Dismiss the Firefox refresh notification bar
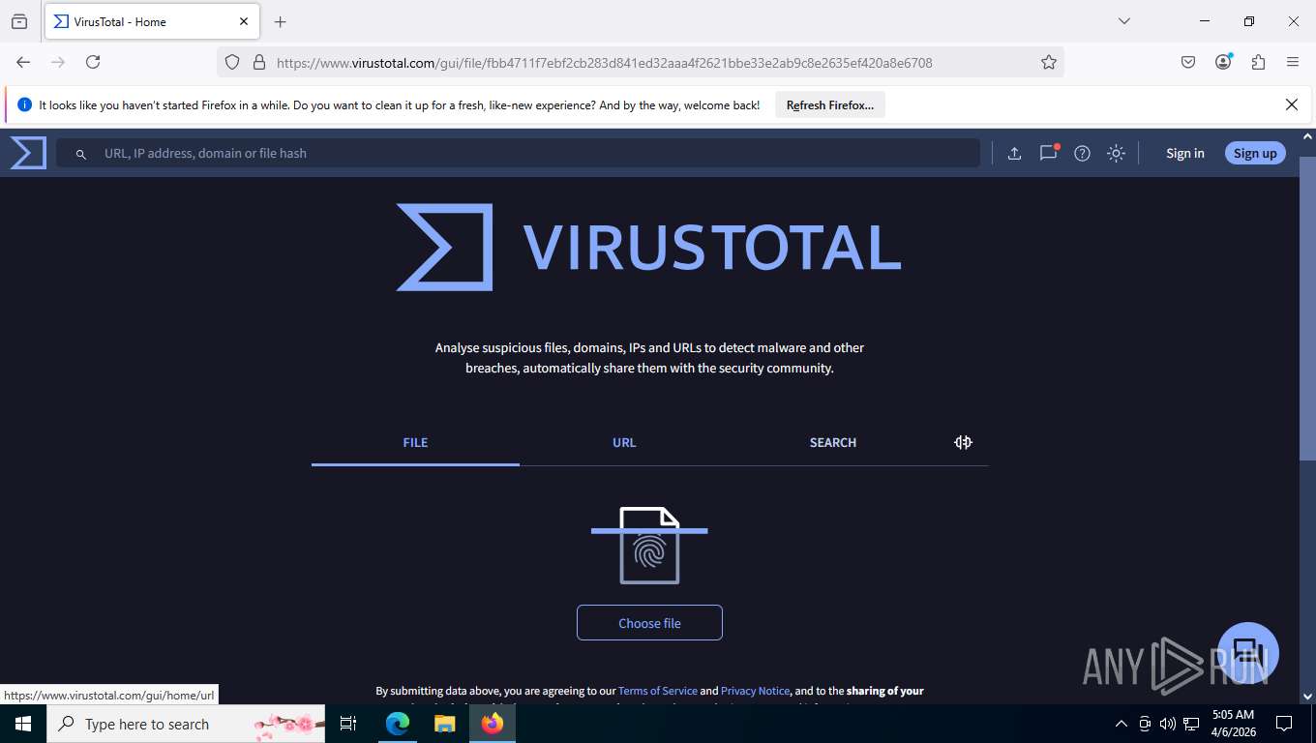The height and width of the screenshot is (743, 1316). (x=1292, y=104)
